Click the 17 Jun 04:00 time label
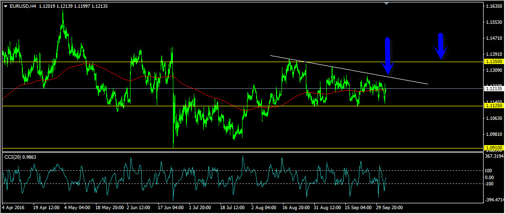The image size is (505, 214). [x=172, y=208]
